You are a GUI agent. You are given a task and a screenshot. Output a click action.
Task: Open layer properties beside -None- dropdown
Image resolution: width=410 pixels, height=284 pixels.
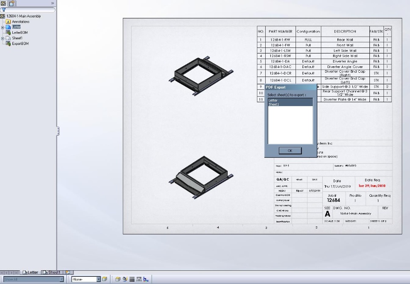coord(105,279)
